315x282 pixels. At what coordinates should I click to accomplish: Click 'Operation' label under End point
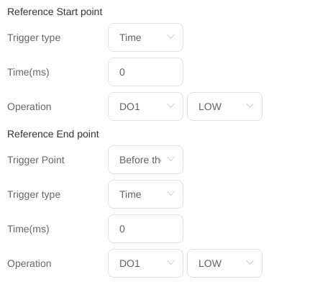(x=29, y=264)
